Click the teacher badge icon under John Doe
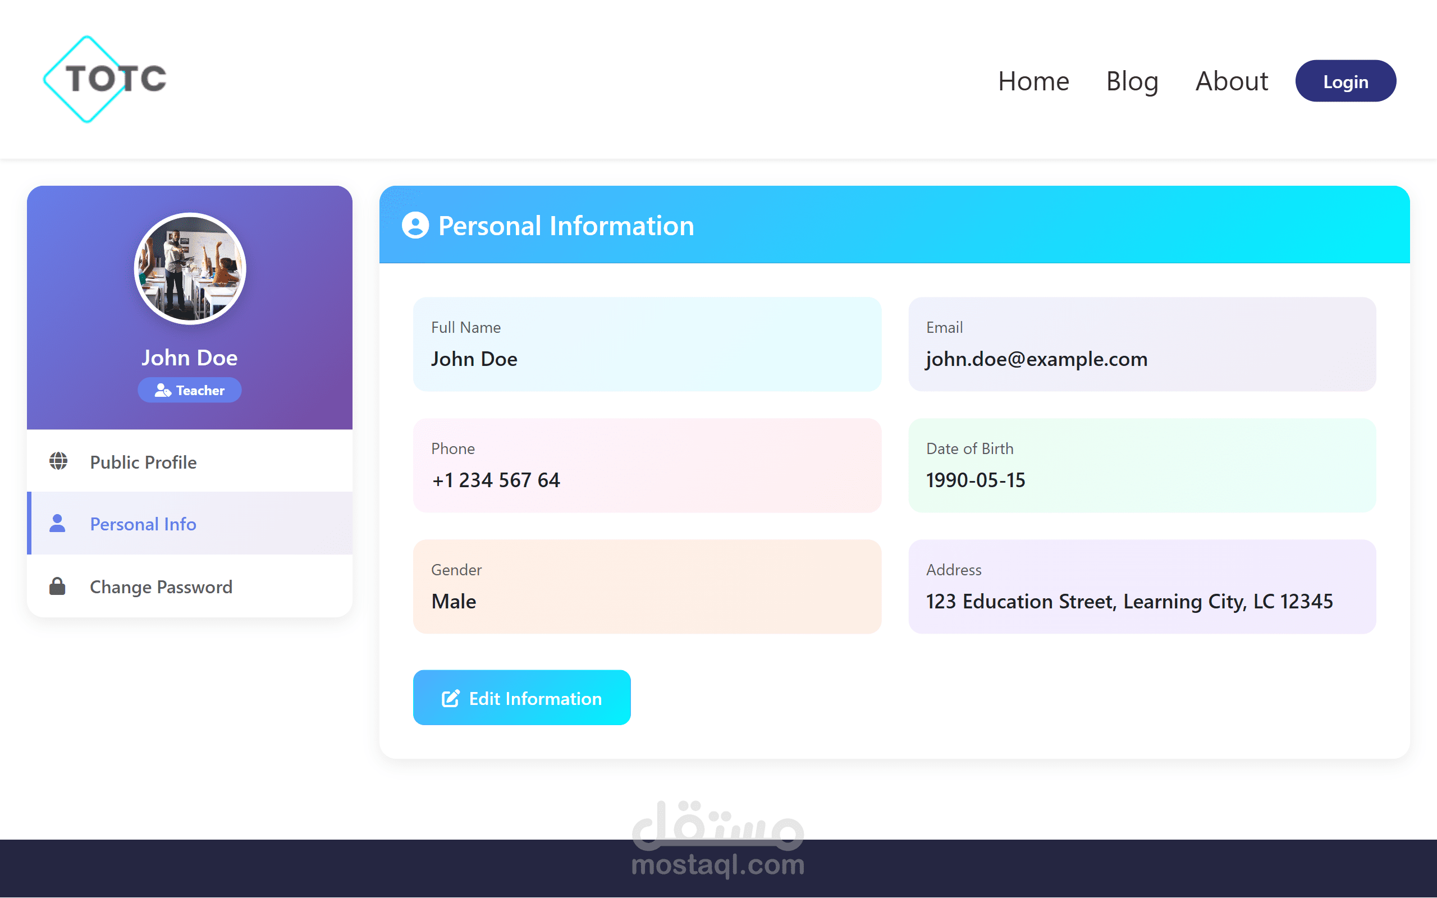The height and width of the screenshot is (898, 1437). tap(162, 390)
